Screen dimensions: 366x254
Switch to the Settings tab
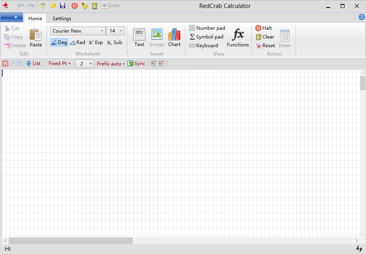pos(62,18)
